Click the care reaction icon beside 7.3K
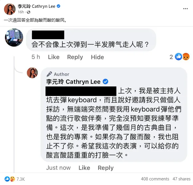The image size is (193, 185). pyautogui.click(x=12, y=179)
